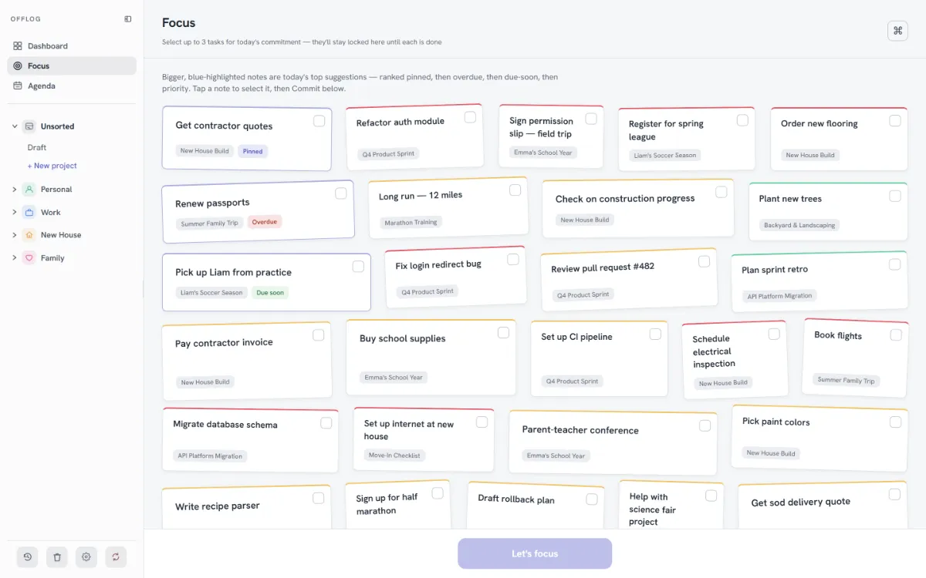The width and height of the screenshot is (926, 578).
Task: Click the Summer Family Trip tag on Book flights
Action: 847,380
